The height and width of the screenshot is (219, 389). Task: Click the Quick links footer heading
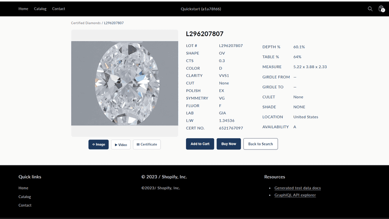click(x=30, y=177)
